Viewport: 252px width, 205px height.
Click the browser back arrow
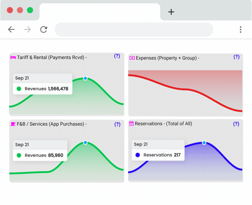click(x=11, y=29)
